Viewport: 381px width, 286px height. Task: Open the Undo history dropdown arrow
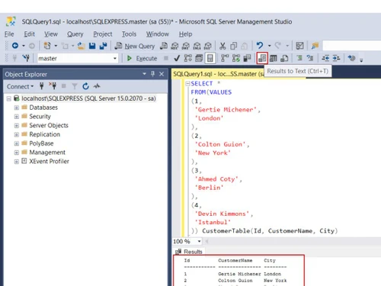pos(270,46)
